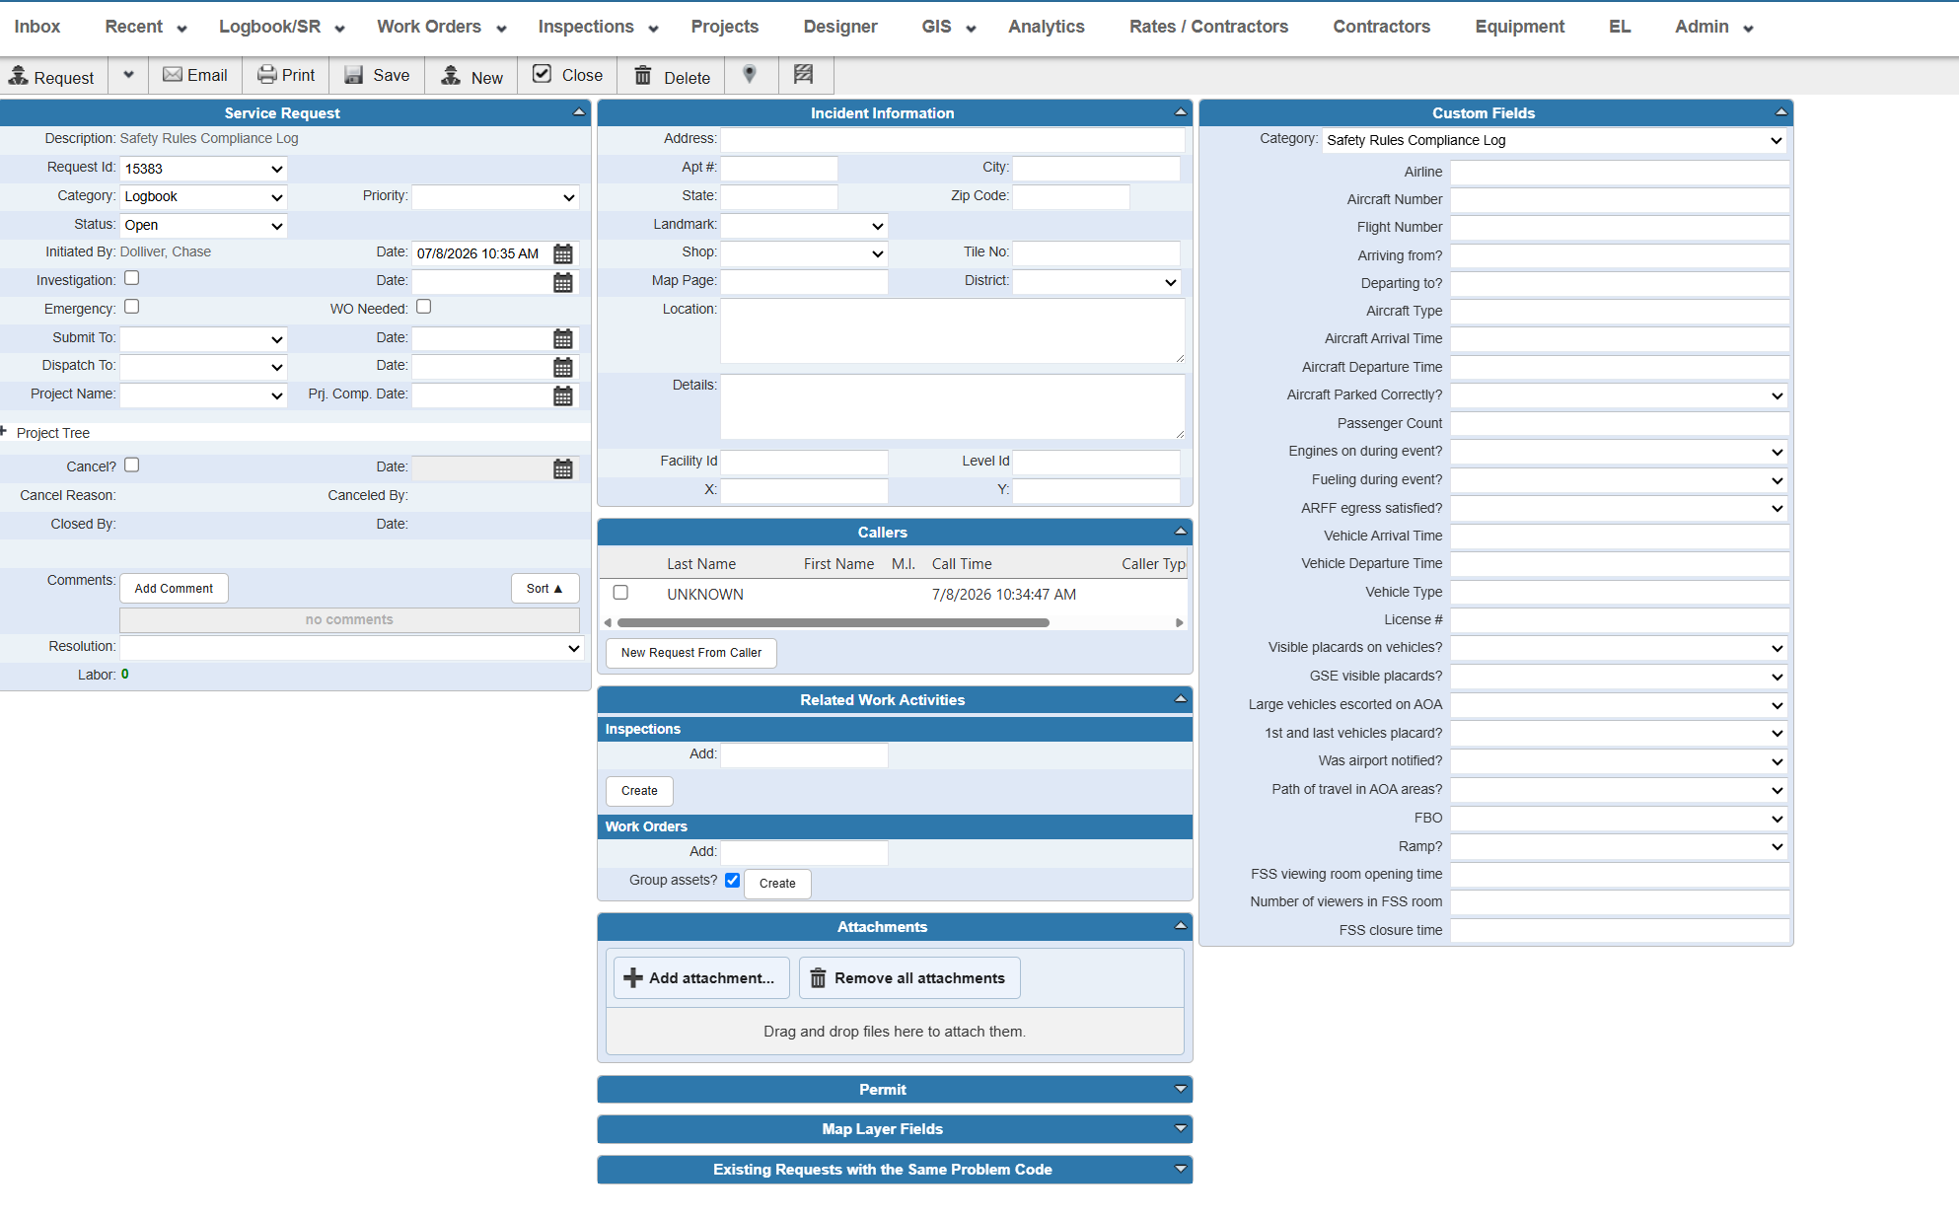Click the Request toolbar icon
Screen dimensions: 1959x1217
[x=19, y=75]
